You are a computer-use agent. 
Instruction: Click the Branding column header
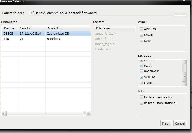tap(68, 28)
